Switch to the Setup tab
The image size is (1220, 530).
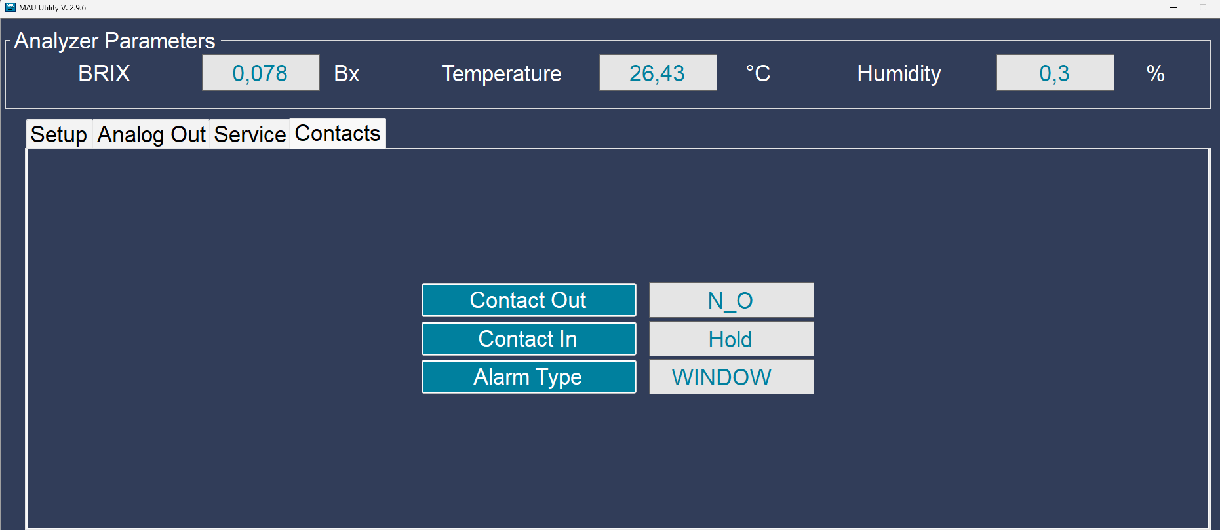tap(59, 134)
